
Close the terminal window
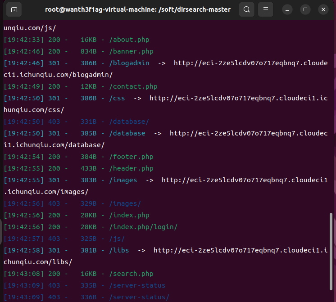(x=322, y=9)
